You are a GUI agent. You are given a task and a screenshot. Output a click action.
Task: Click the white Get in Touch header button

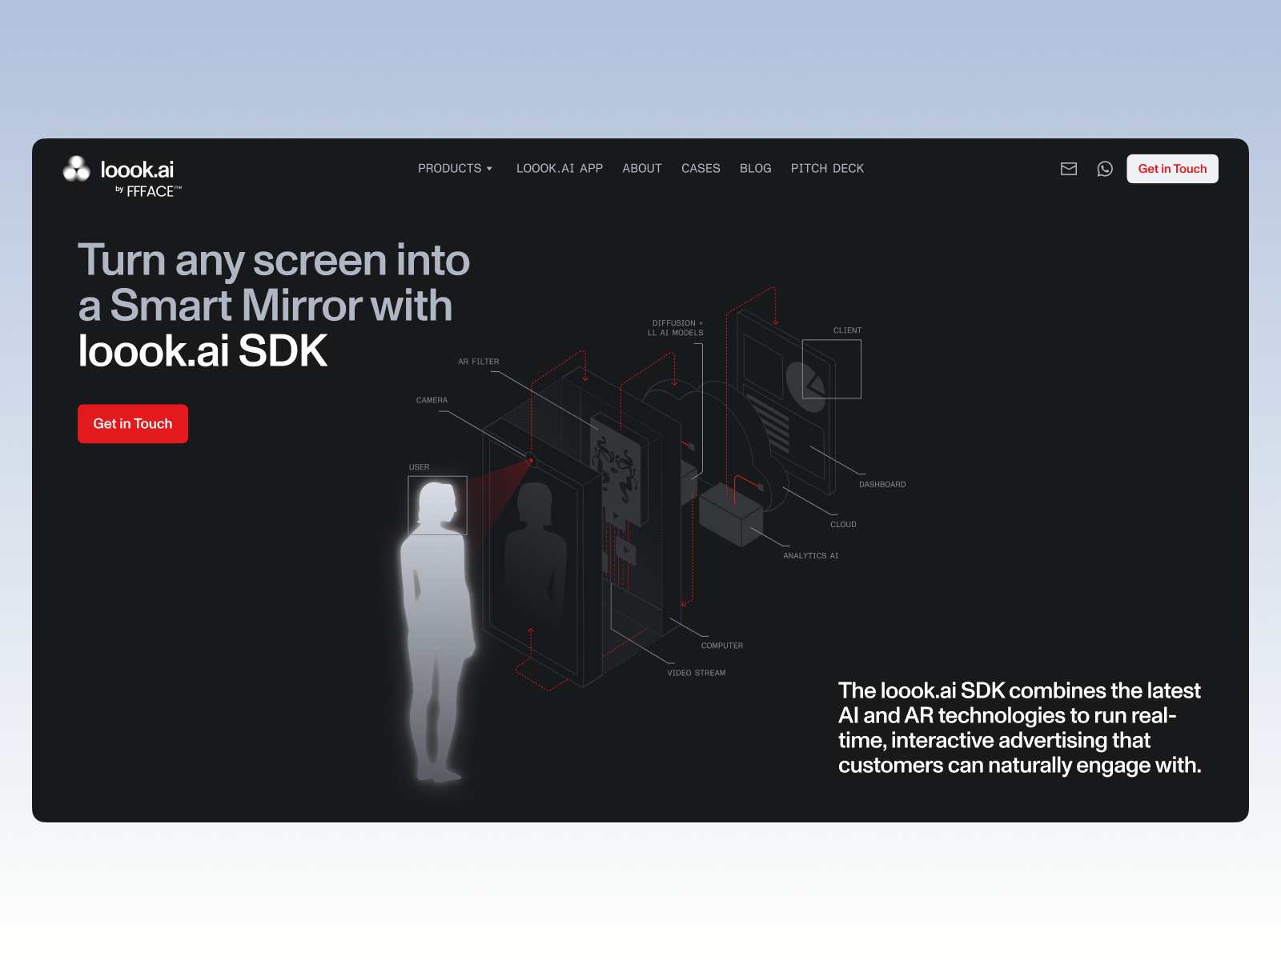pyautogui.click(x=1172, y=169)
